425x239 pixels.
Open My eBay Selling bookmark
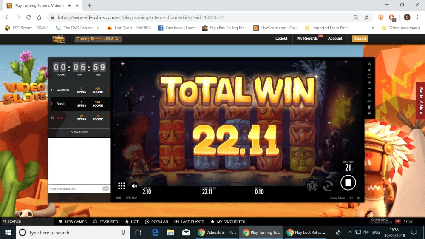[225, 28]
